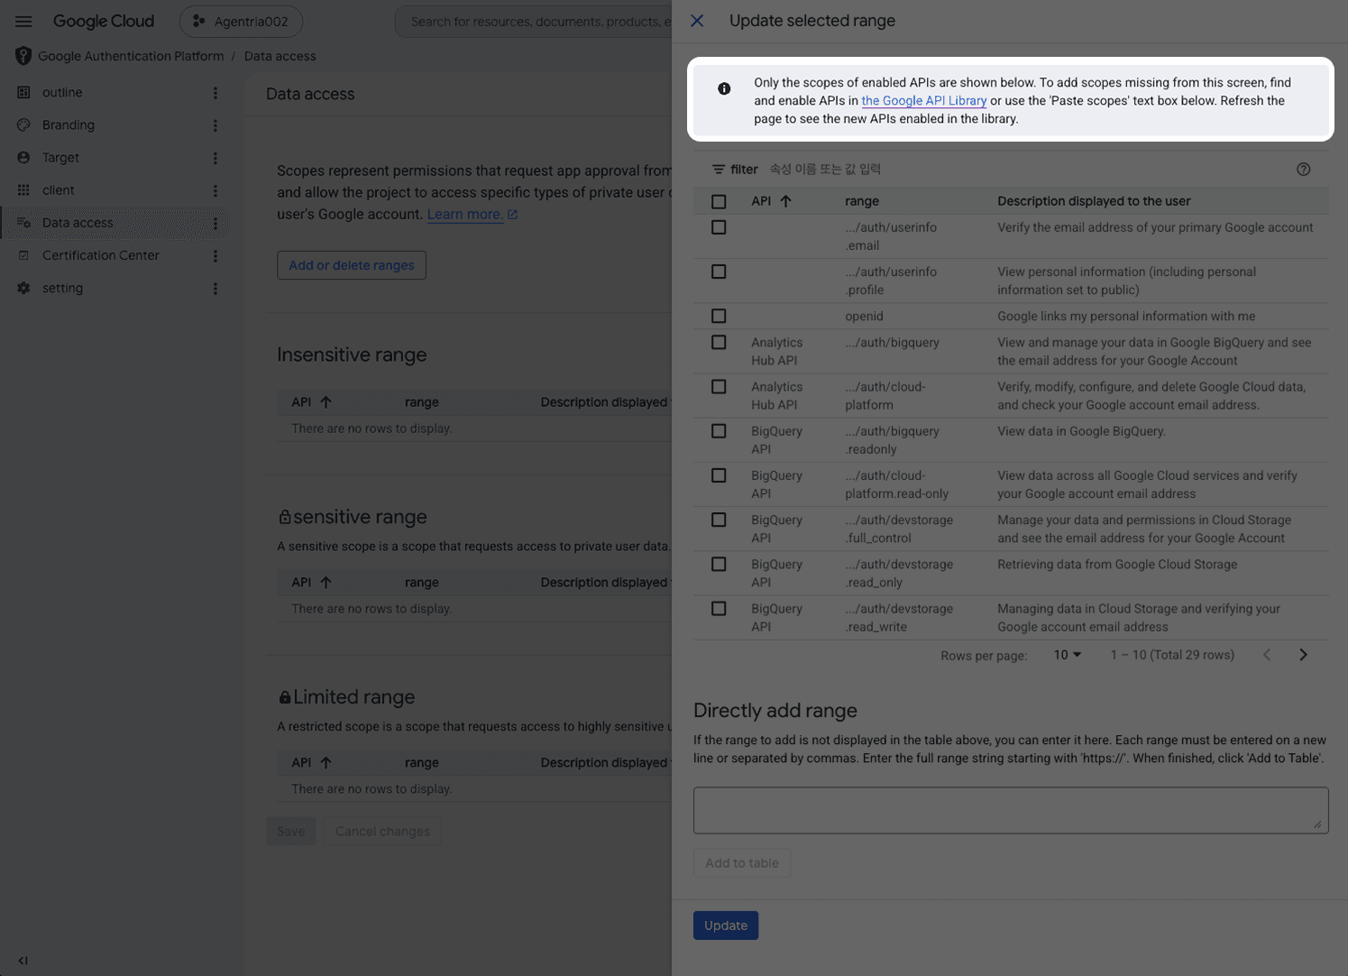Select all scopes with header checkbox
The image size is (1348, 976).
(719, 201)
